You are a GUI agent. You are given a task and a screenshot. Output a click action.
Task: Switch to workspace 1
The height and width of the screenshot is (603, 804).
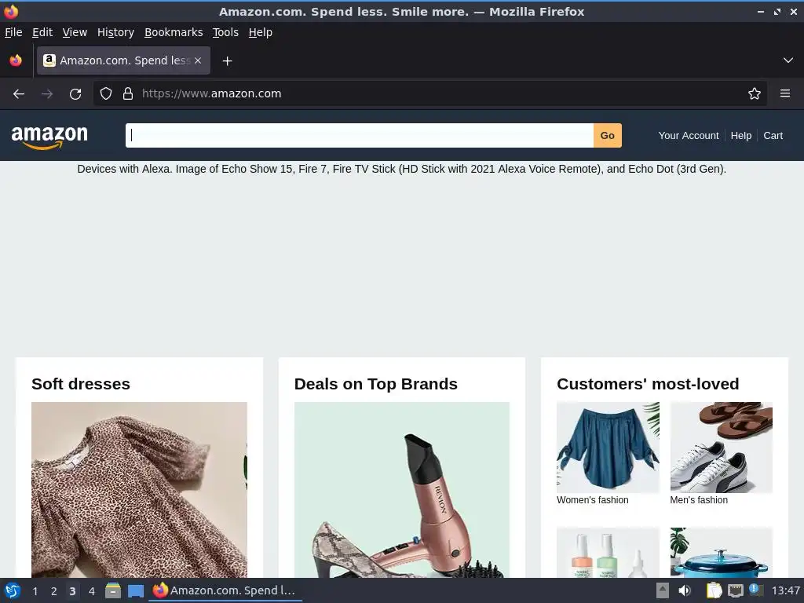click(x=35, y=591)
